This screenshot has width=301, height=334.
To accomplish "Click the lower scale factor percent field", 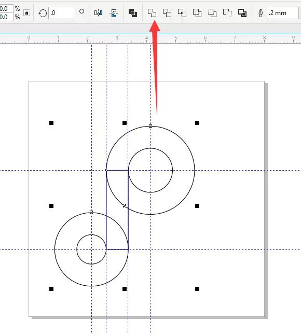I will 6,17.
